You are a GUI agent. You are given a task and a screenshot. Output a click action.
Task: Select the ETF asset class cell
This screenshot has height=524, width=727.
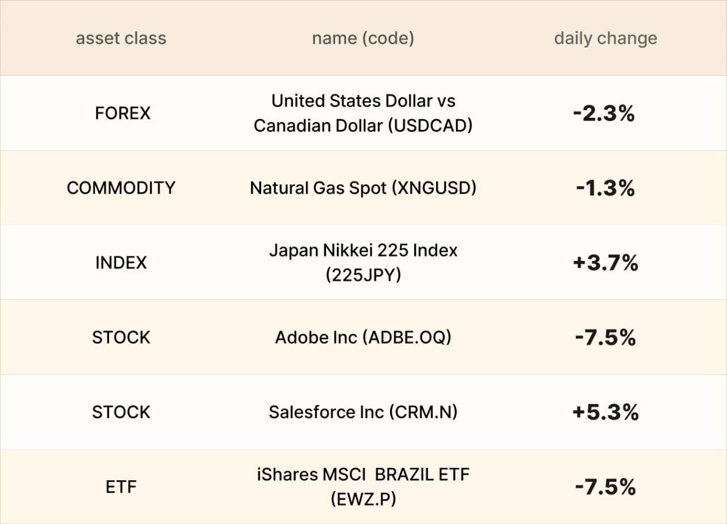(x=121, y=487)
